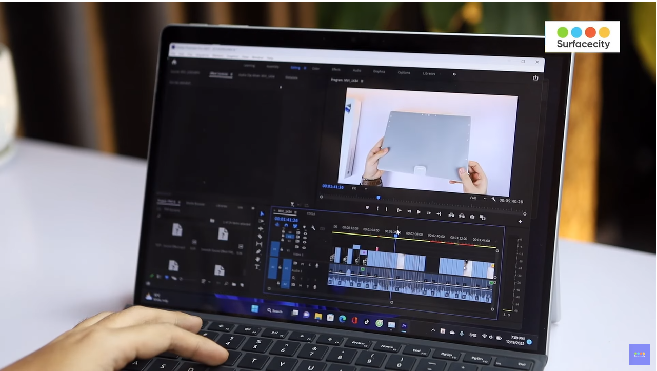This screenshot has height=371, width=657.
Task: Expand the workspace overflow chevrons
Action: click(454, 74)
